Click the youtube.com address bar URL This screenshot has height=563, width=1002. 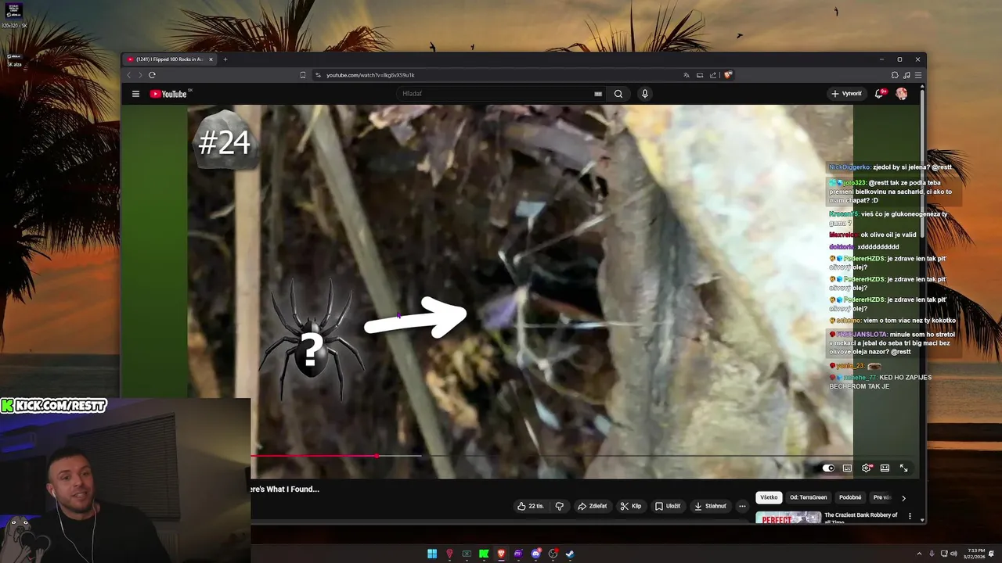click(x=370, y=75)
